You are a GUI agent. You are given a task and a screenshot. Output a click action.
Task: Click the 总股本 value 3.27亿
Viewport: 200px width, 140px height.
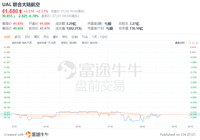coord(134,24)
